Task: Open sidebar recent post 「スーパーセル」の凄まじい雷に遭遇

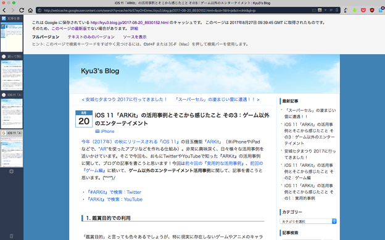Action: click(310, 113)
